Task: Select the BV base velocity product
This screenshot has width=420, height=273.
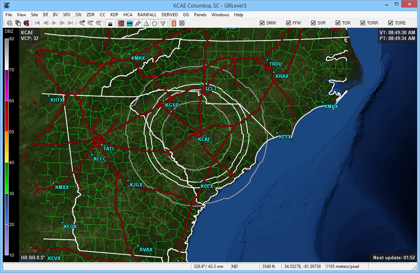Action: [x=56, y=15]
